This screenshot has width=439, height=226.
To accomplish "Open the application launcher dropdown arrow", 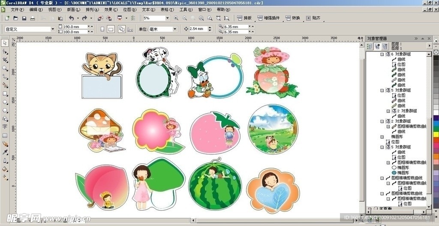I will point(126,18).
